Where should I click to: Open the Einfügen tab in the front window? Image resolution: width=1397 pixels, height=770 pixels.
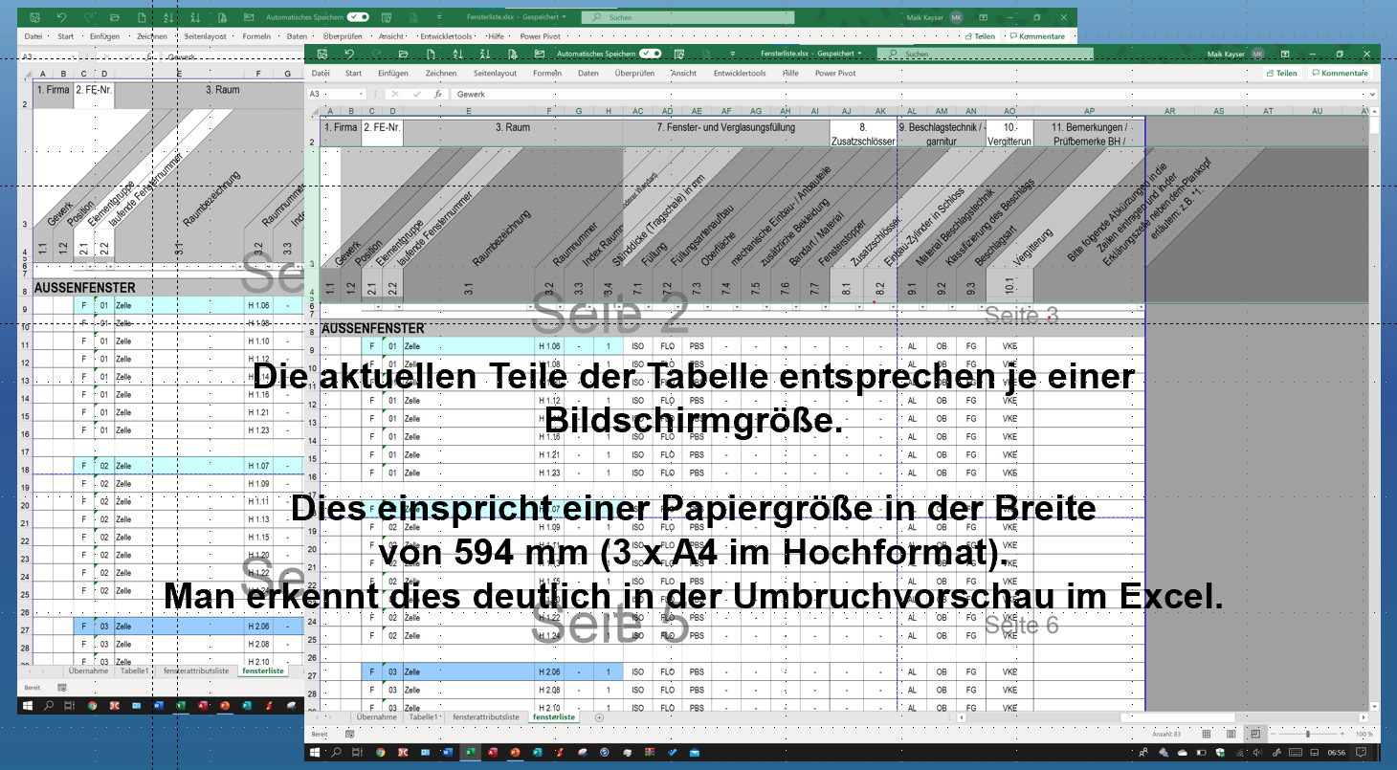coord(392,73)
